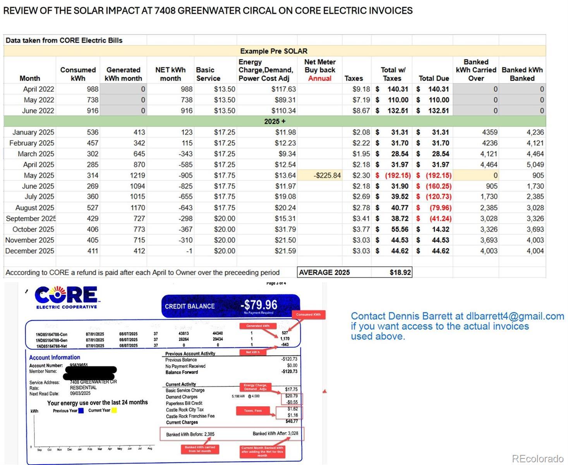Viewport: 568px width, 465px height.
Task: Click the blue Previous Year legend swatch
Action: coord(81,411)
